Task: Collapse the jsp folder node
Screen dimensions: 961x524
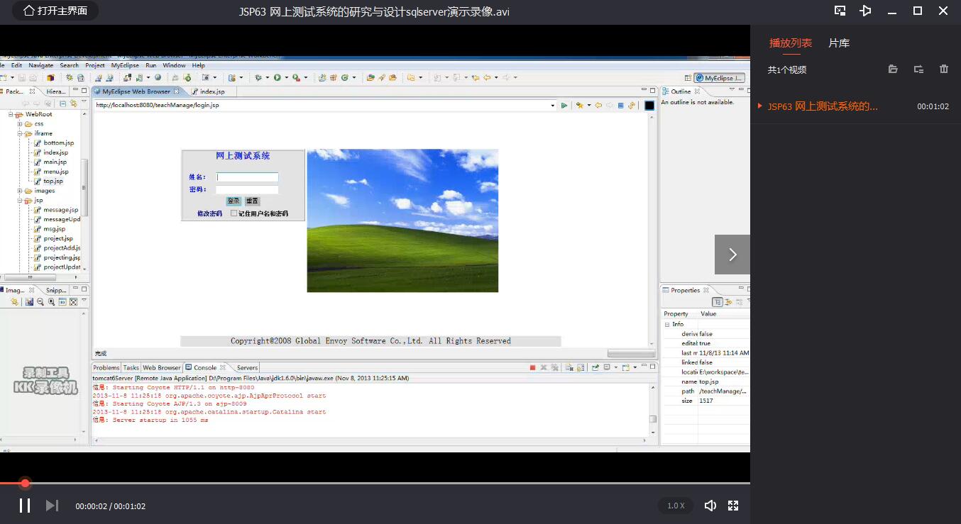Action: click(20, 201)
